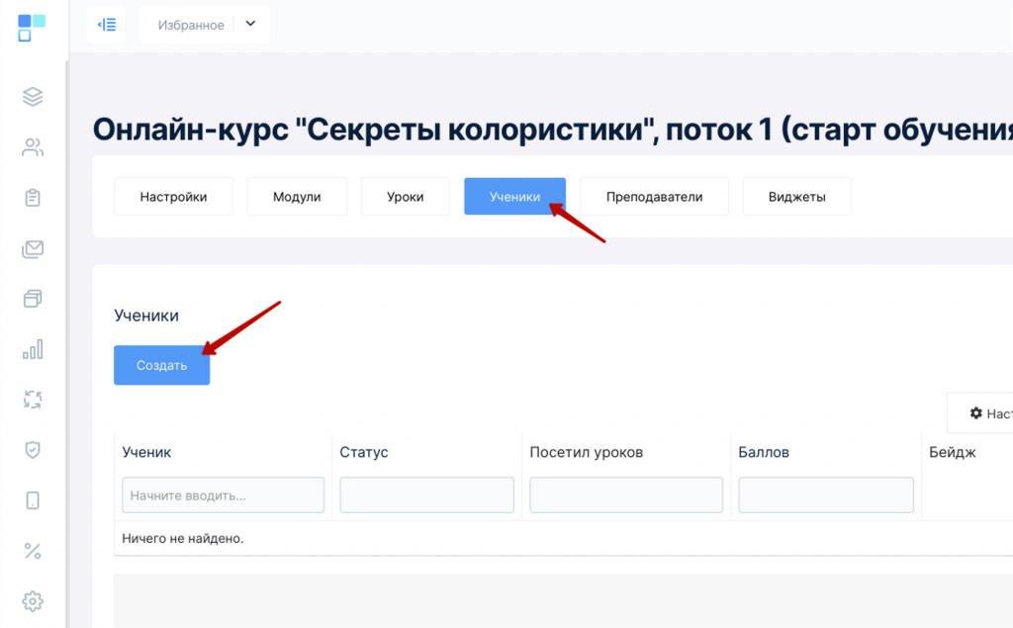Viewport: 1013px width, 628px height.
Task: Click the Создать button
Action: pyautogui.click(x=161, y=366)
